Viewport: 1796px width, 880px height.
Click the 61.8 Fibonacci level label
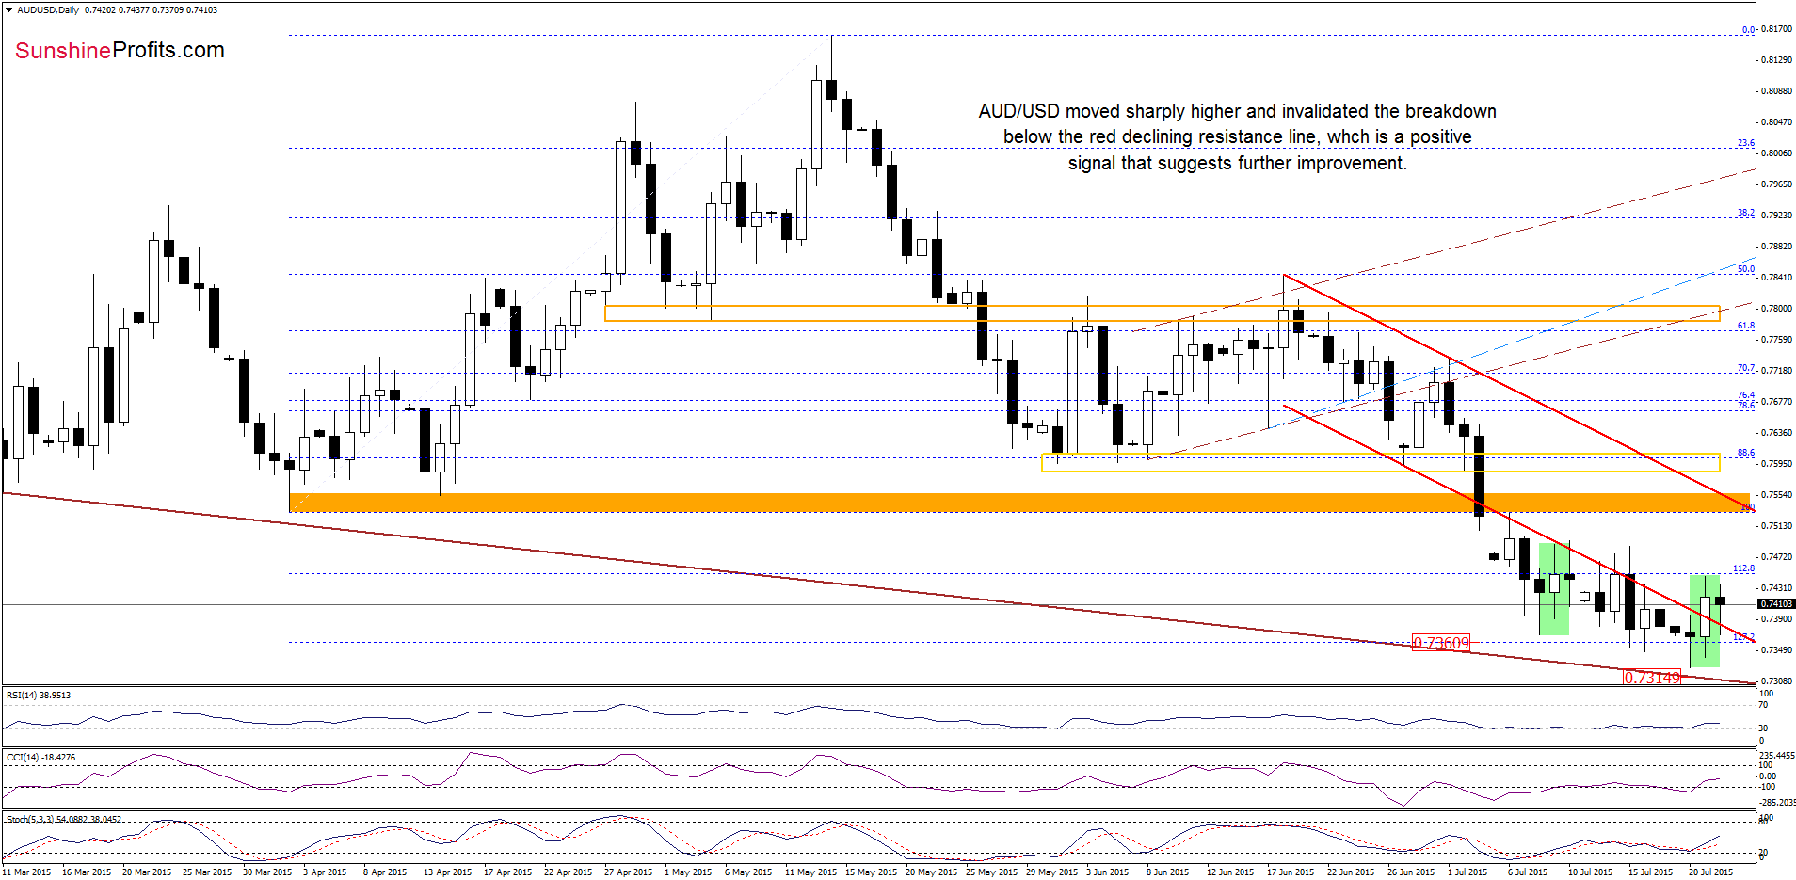1746,326
